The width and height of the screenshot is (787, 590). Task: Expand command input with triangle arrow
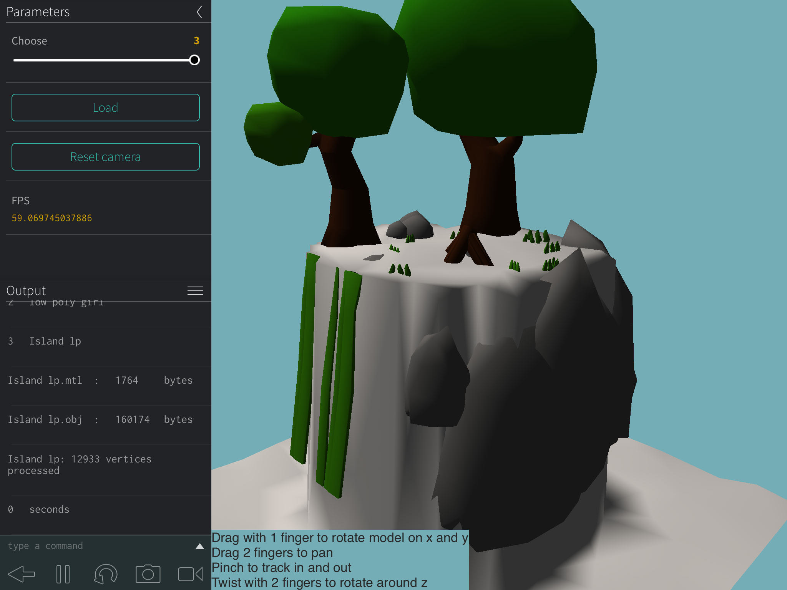coord(199,546)
